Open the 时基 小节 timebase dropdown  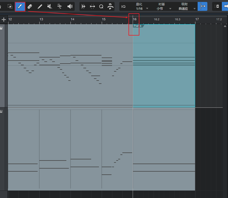pyautogui.click(x=163, y=7)
